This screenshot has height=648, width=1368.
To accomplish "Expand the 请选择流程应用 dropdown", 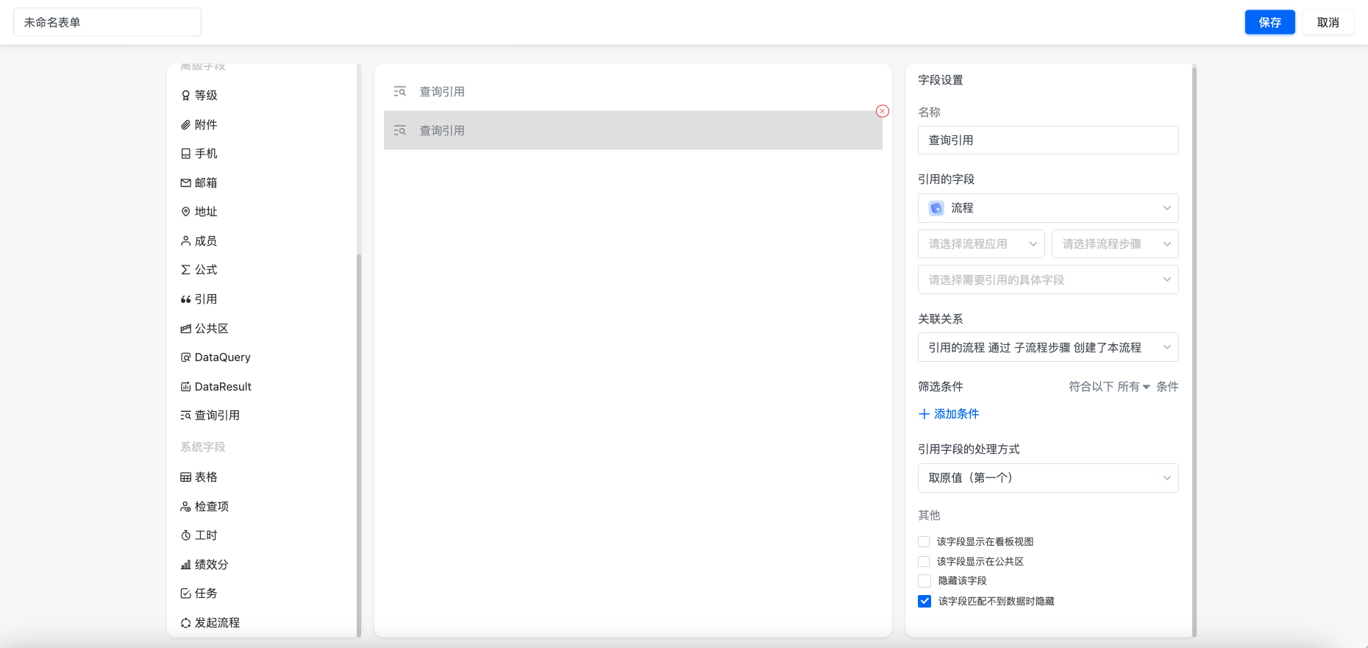I will [x=981, y=244].
